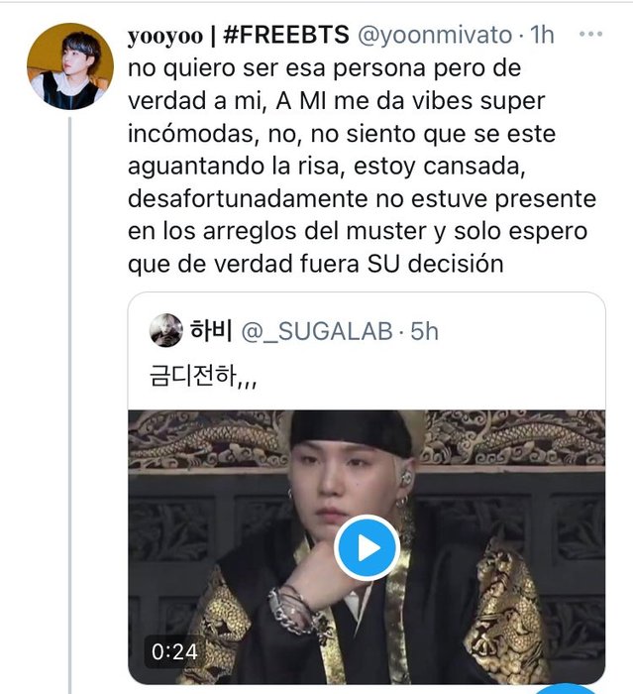The width and height of the screenshot is (633, 694).
Task: Click the "5h" quoted tweet timestamp
Action: 424,331
